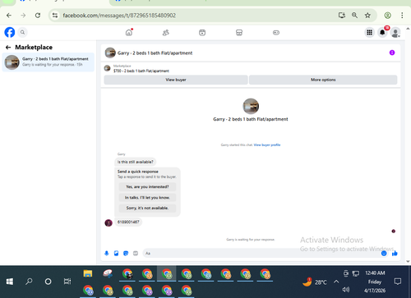Choose a GIF icon

click(x=136, y=253)
